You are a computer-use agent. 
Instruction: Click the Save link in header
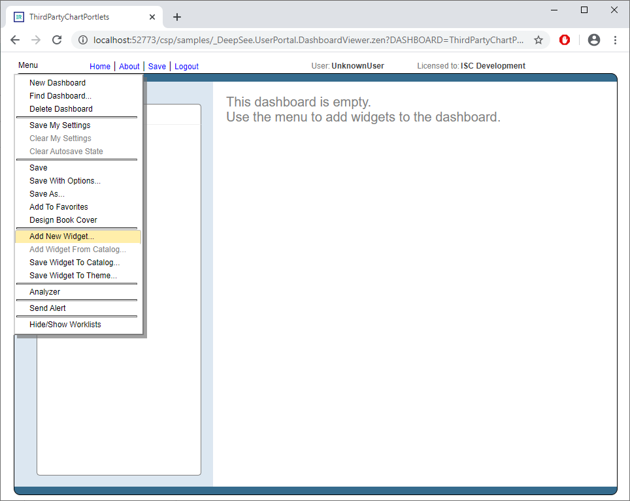point(157,66)
